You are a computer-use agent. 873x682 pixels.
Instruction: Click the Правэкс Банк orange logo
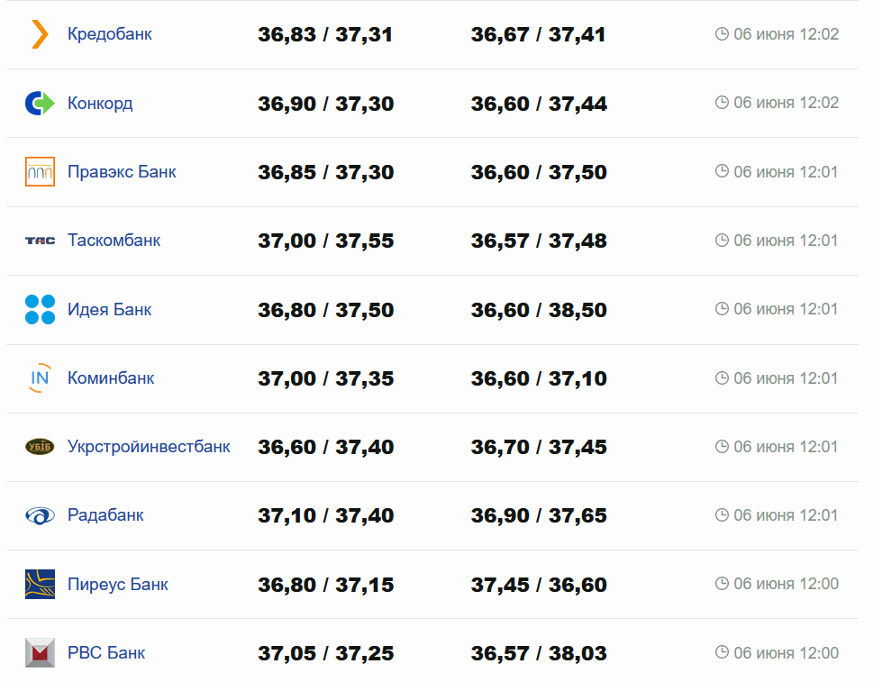point(40,172)
